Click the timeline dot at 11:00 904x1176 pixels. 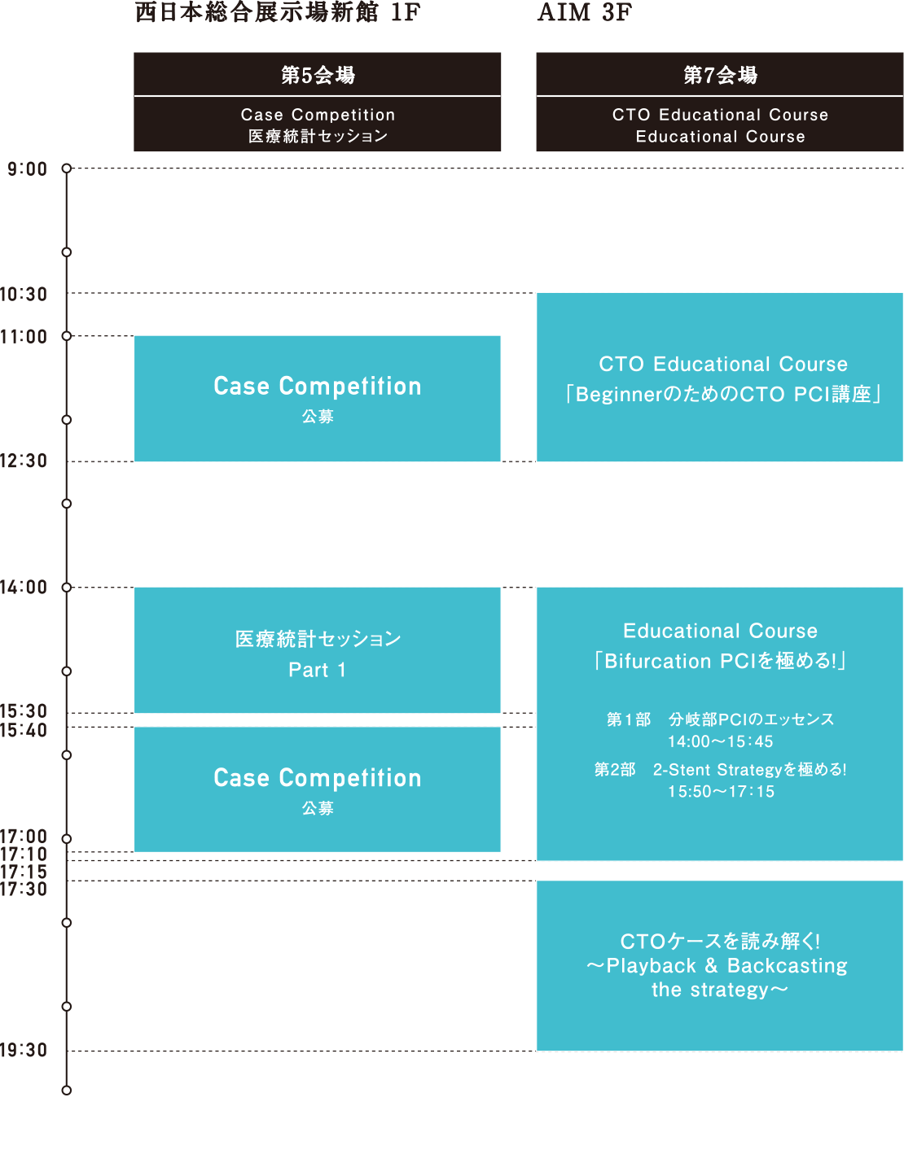click(67, 336)
